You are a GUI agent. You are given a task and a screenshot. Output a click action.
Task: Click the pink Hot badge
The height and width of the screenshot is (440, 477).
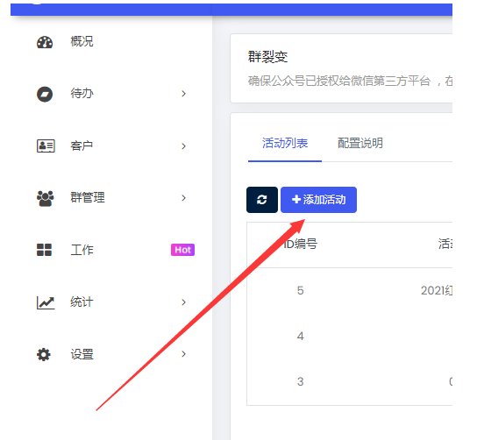[x=182, y=250]
